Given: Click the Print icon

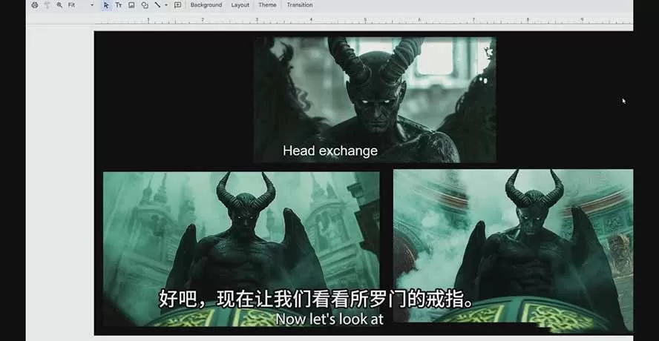Looking at the screenshot, I should (35, 5).
